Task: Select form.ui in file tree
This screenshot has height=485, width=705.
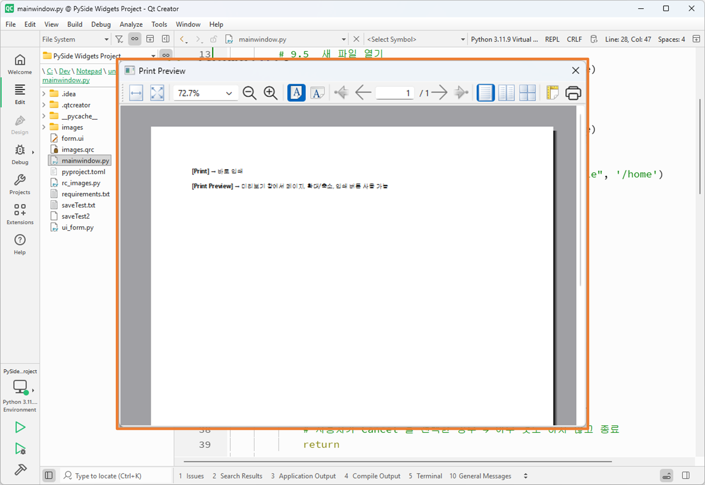Action: pyautogui.click(x=72, y=138)
